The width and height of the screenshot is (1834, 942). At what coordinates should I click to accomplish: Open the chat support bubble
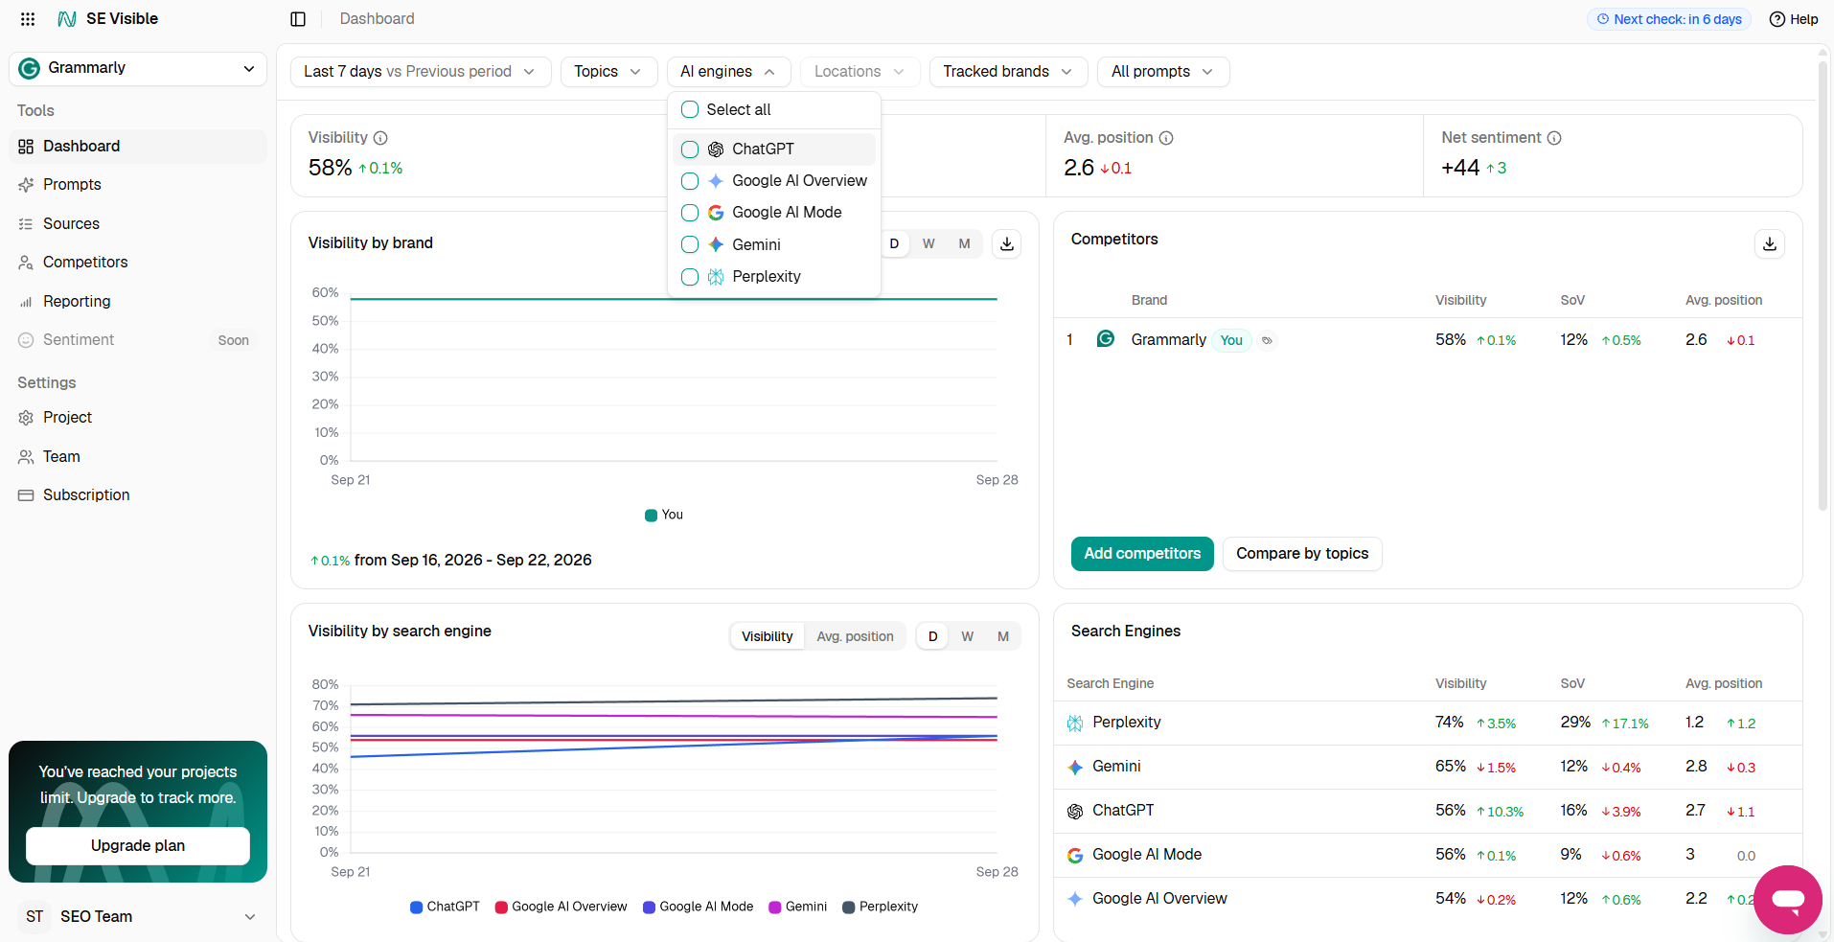(x=1788, y=900)
